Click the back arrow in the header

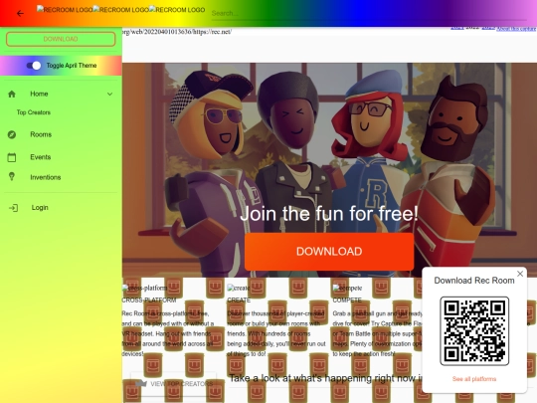point(20,13)
